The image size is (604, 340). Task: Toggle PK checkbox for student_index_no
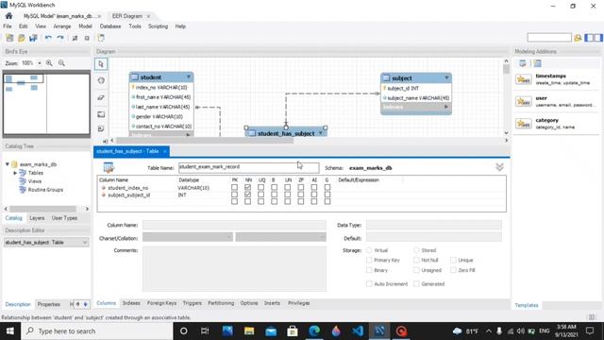(234, 188)
